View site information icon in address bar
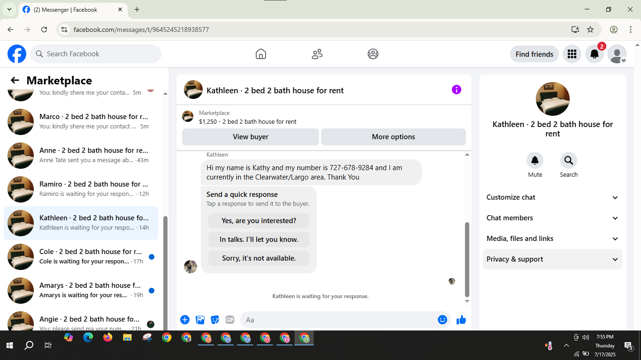The width and height of the screenshot is (641, 360). 65,30
